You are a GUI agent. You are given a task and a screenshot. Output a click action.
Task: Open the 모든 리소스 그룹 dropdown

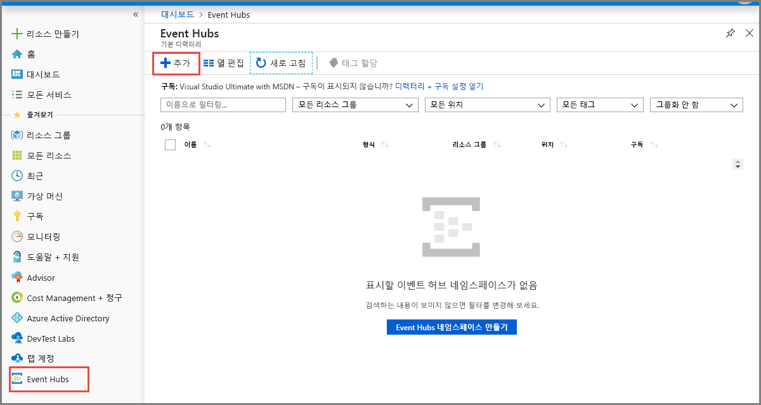355,105
